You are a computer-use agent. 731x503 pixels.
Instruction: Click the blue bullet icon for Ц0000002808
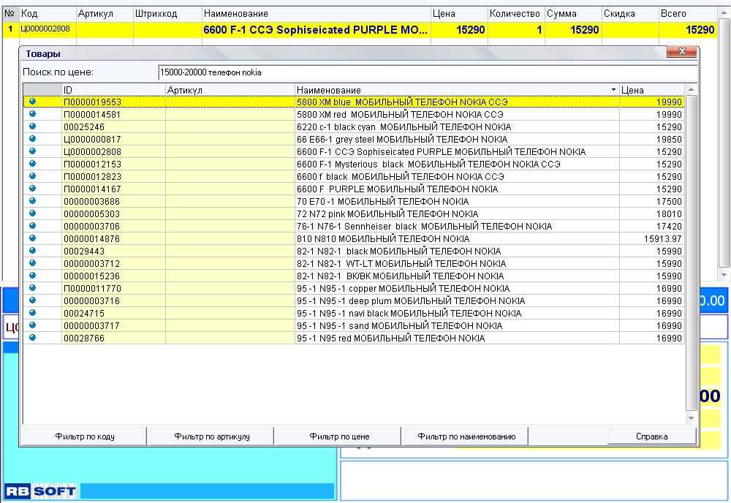tap(32, 152)
